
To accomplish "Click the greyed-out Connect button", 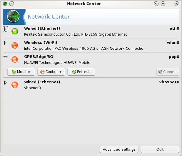I will point(168,72).
